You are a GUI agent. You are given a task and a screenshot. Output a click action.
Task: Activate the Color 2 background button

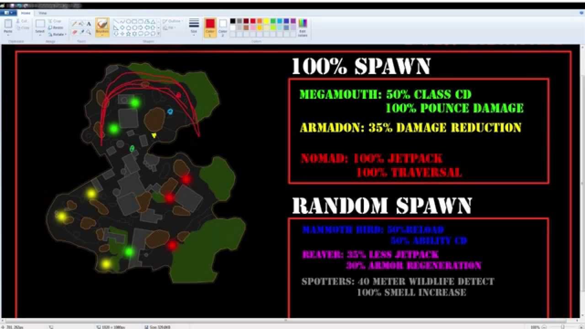point(223,27)
